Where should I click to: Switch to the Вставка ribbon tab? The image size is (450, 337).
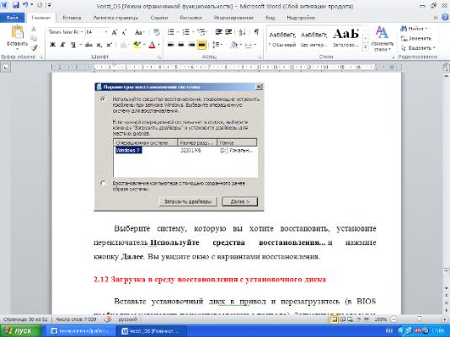click(x=72, y=18)
